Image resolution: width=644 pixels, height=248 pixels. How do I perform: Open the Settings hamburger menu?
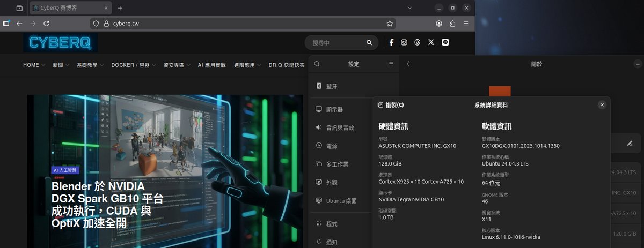(391, 64)
